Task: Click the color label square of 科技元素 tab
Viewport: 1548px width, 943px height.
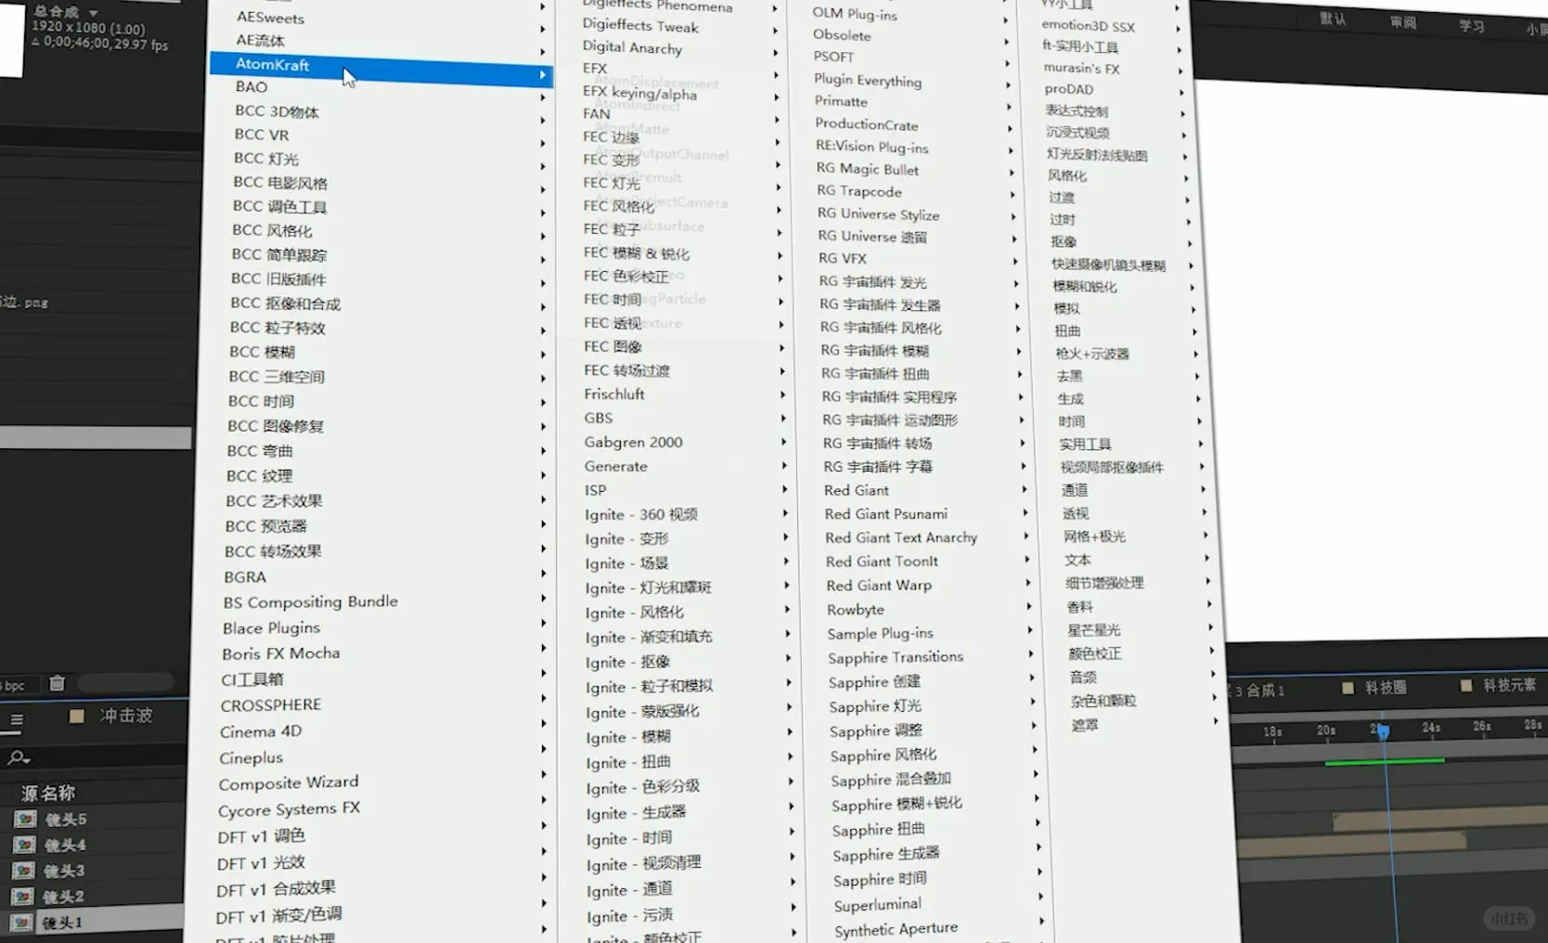Action: (x=1466, y=686)
